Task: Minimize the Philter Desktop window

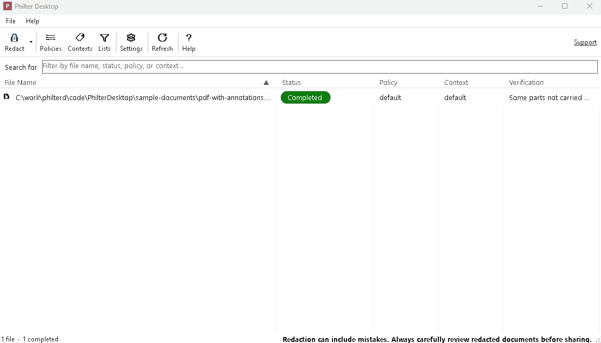Action: pos(540,6)
